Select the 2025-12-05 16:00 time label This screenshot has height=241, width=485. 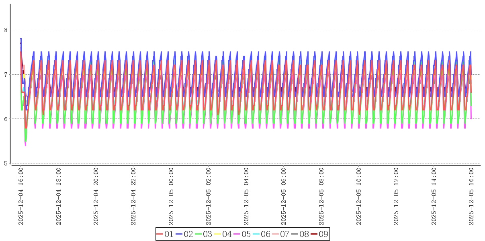(x=472, y=196)
